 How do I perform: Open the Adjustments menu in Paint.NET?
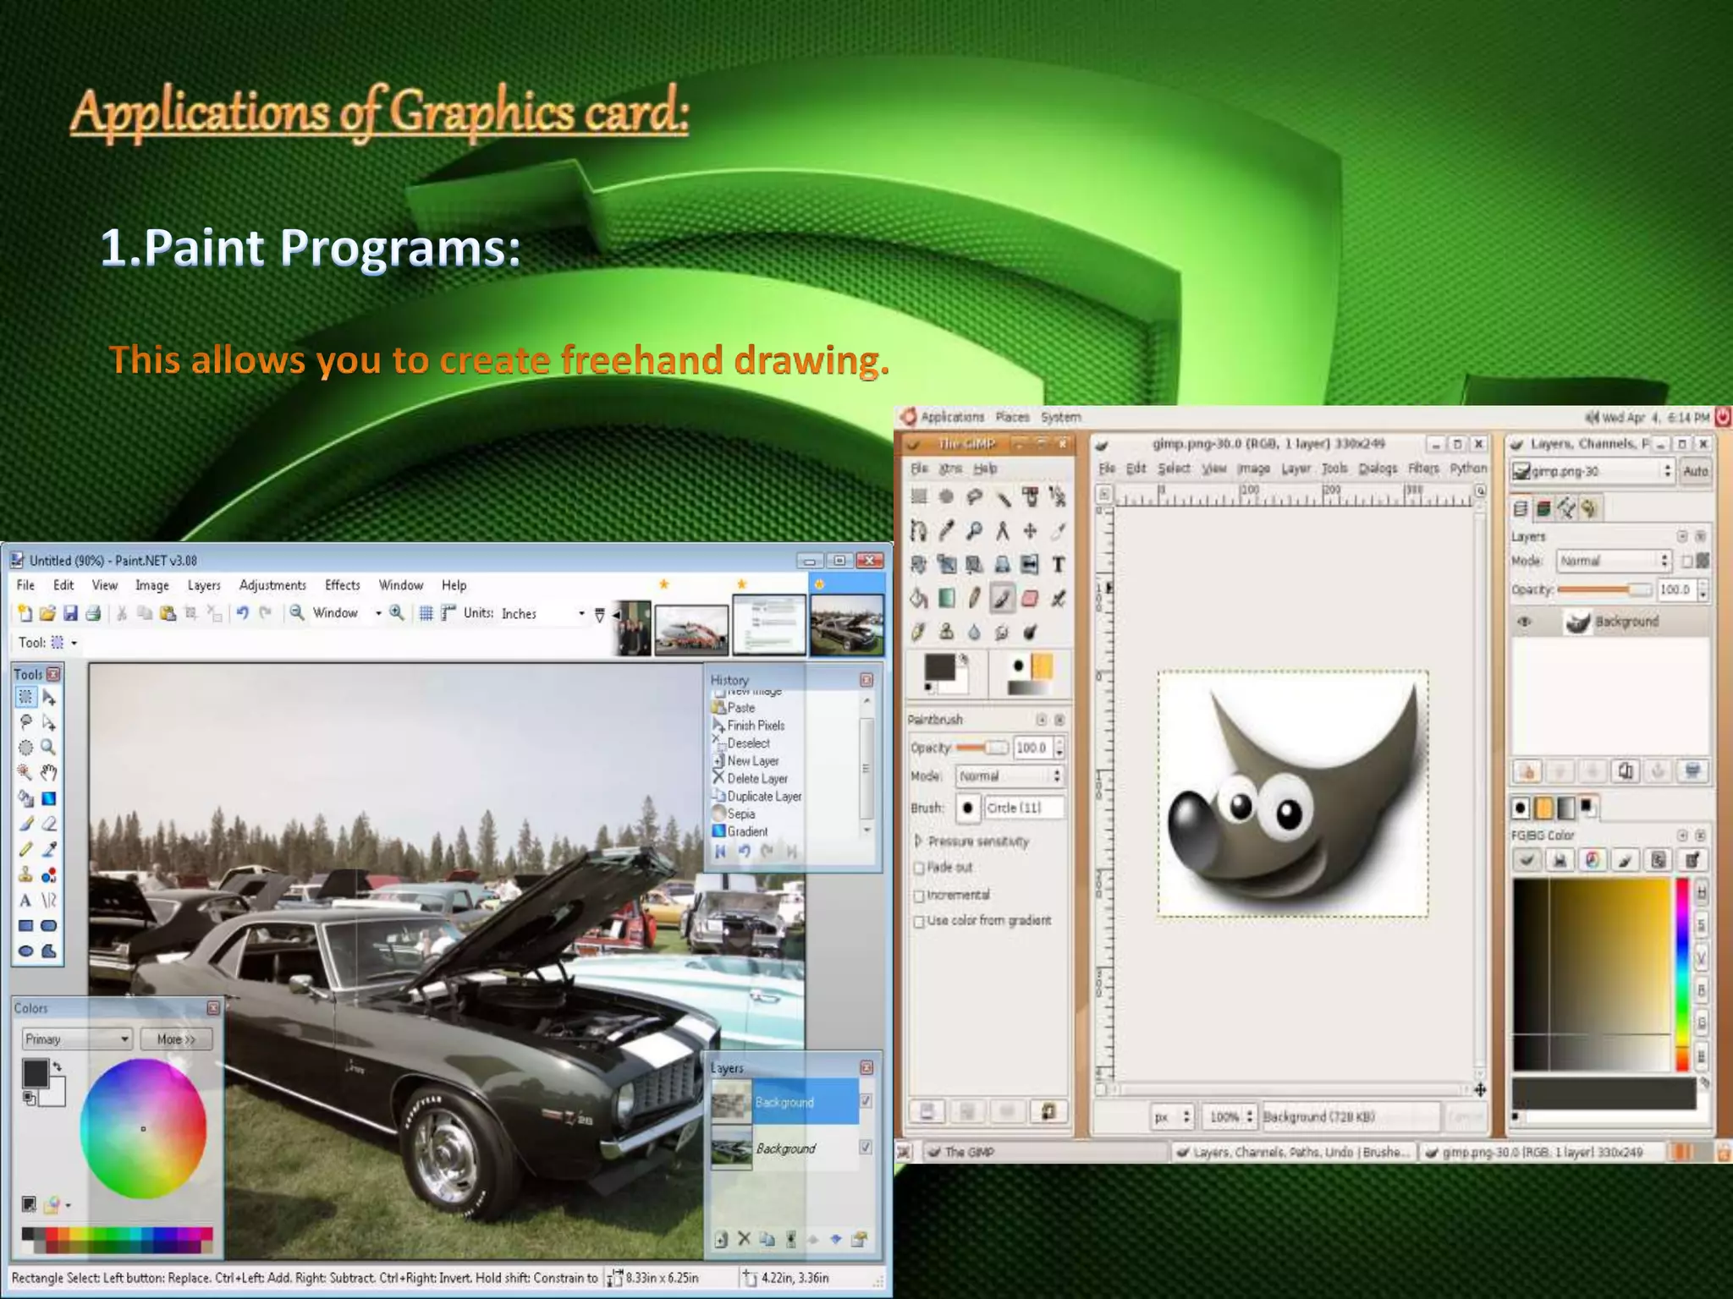tap(272, 585)
